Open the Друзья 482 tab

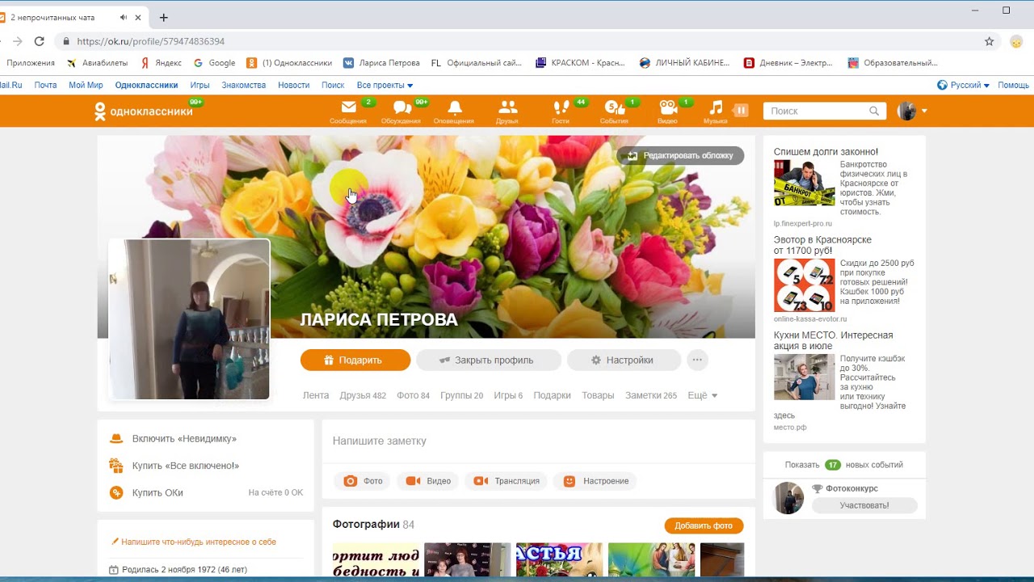(x=363, y=395)
